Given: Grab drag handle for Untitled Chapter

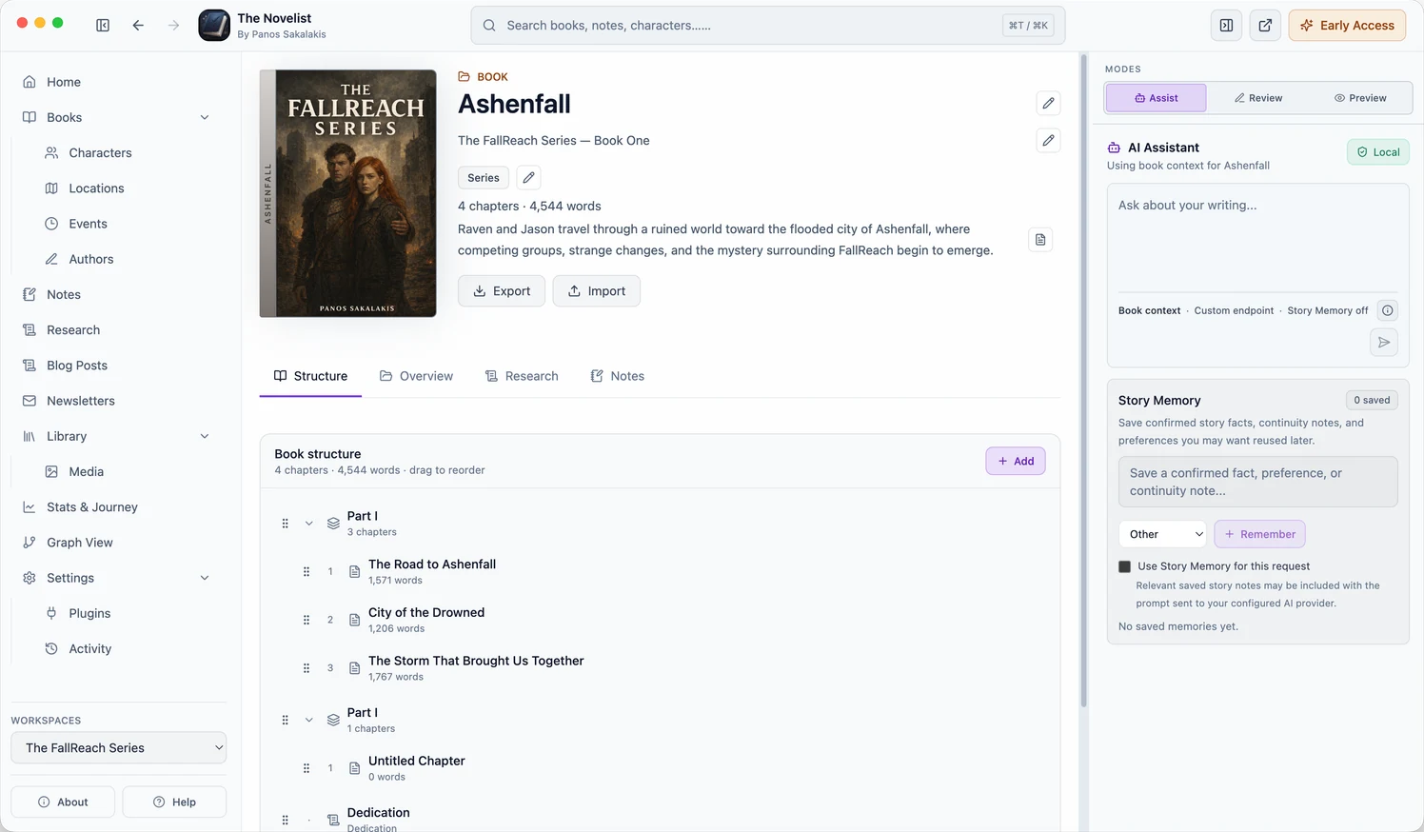Looking at the screenshot, I should click(x=307, y=768).
